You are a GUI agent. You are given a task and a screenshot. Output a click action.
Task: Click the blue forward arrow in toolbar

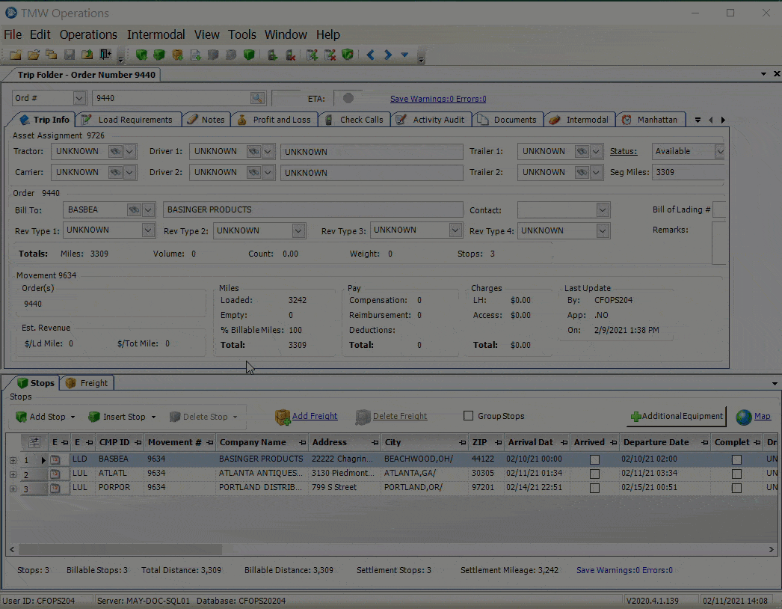pyautogui.click(x=387, y=55)
